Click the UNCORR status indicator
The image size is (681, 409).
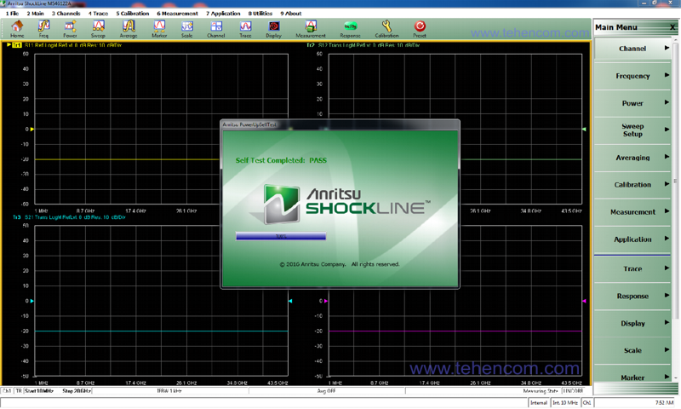click(x=573, y=391)
